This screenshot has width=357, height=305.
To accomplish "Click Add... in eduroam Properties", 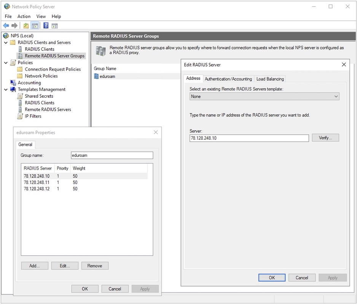I will 35,266.
